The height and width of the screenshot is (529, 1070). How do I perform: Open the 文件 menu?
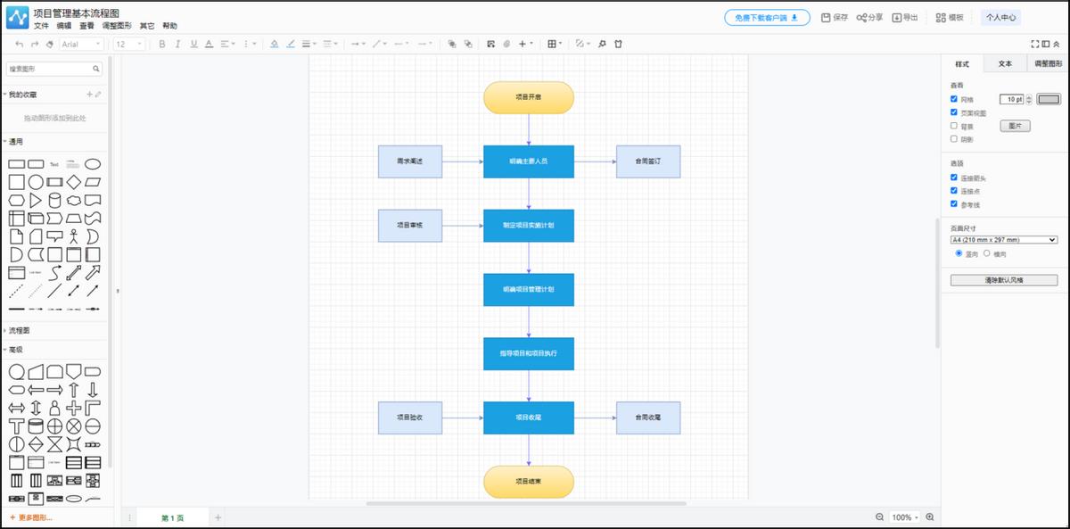pyautogui.click(x=41, y=27)
